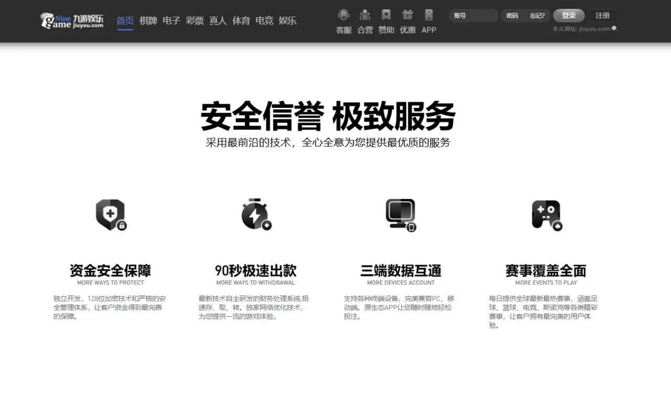Open the 体育 sports section
This screenshot has height=396, width=671.
[241, 21]
